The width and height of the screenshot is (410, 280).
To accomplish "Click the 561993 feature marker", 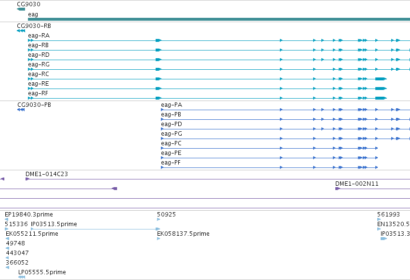I will (379, 219).
